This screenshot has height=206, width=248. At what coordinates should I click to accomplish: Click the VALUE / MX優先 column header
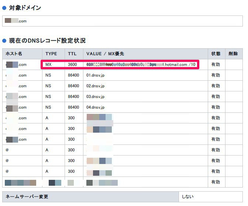[x=105, y=54]
